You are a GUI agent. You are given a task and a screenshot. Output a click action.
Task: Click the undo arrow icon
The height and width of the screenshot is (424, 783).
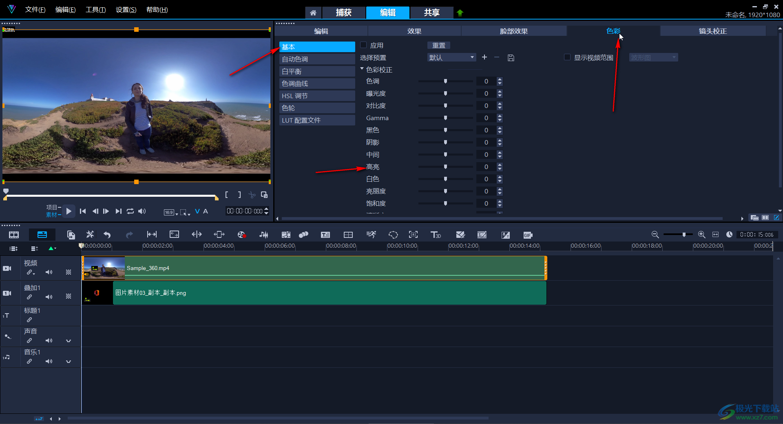coord(107,235)
